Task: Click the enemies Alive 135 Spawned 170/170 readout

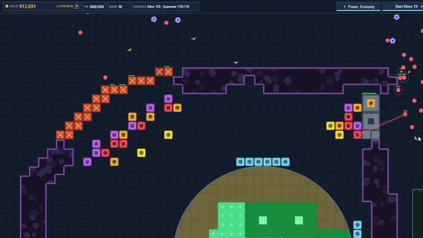Action: point(165,7)
